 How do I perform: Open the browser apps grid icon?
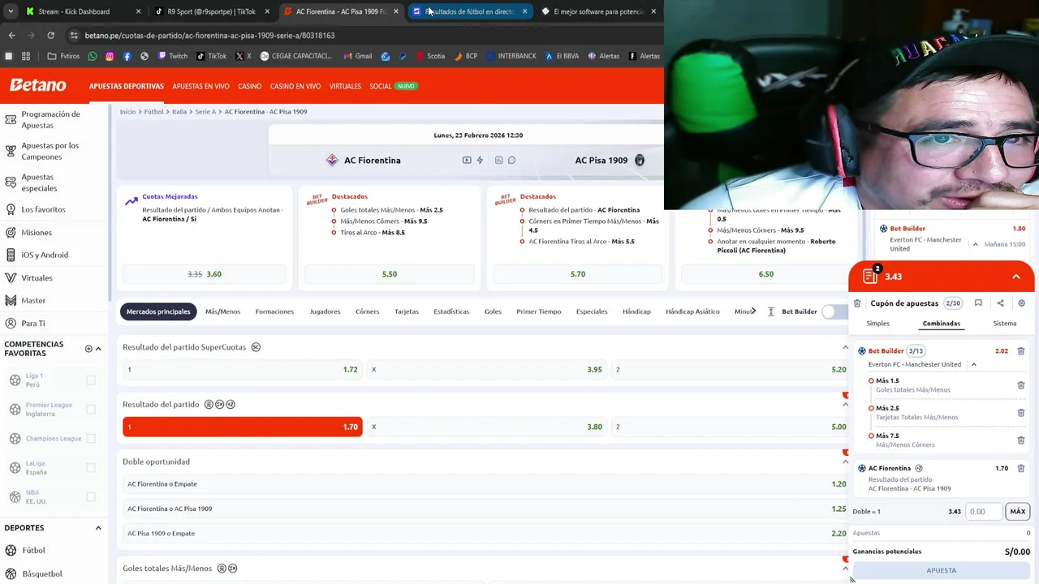[26, 56]
